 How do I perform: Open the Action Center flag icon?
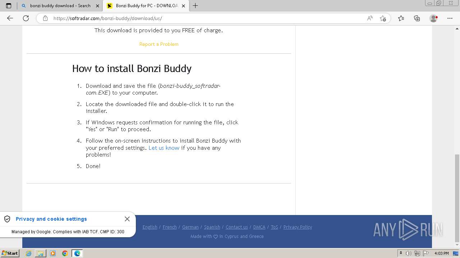click(x=426, y=253)
